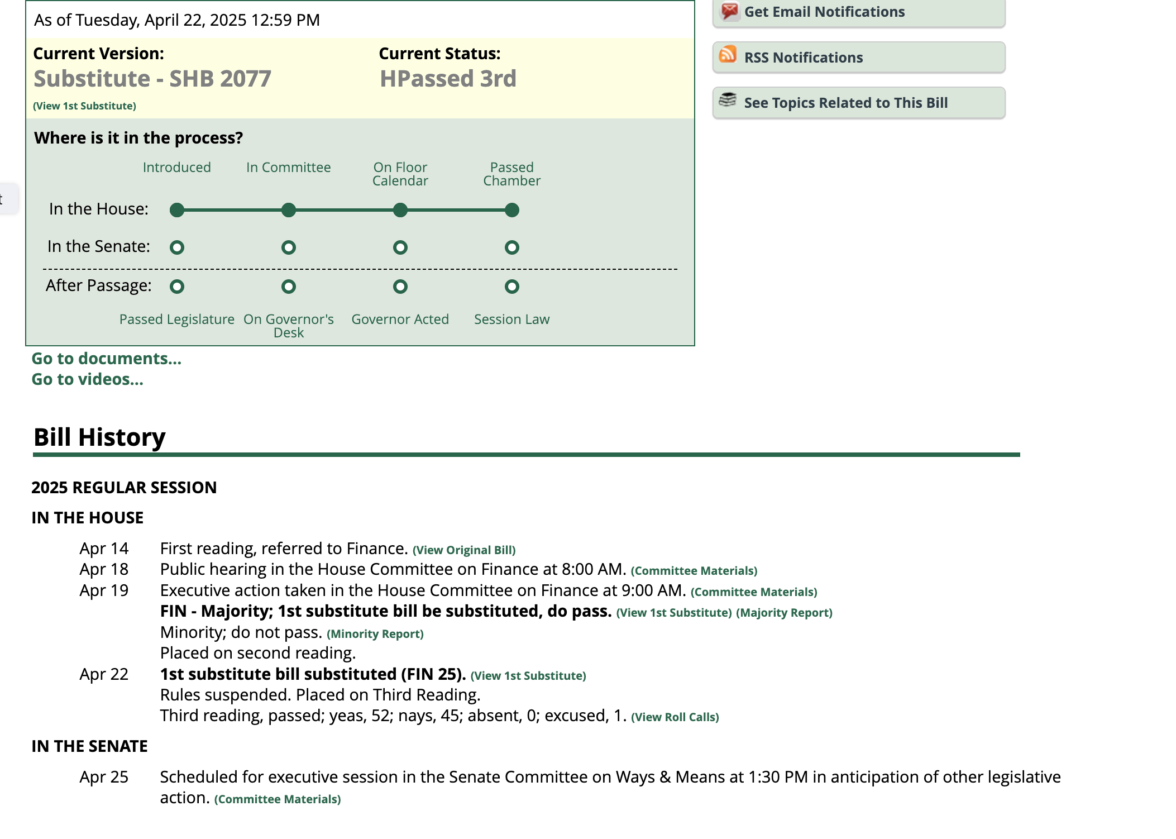Click the stacked books topics icon

click(728, 100)
